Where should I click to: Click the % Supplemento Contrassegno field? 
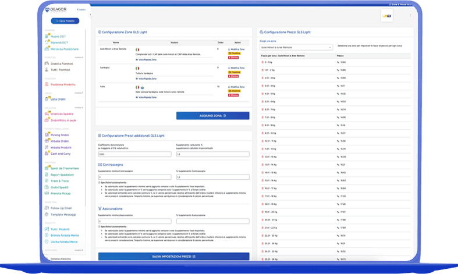click(x=212, y=177)
